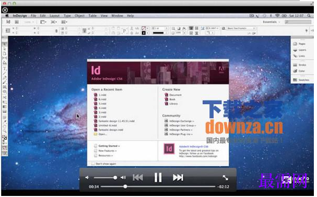Image resolution: width=317 pixels, height=197 pixels.
Task: Select the Rectangle Frame tool
Action: pos(5,87)
